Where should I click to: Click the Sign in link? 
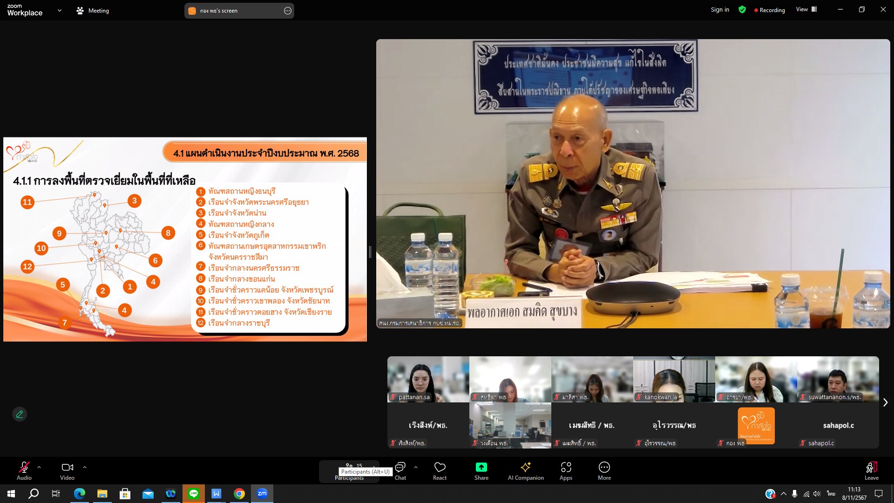720,10
